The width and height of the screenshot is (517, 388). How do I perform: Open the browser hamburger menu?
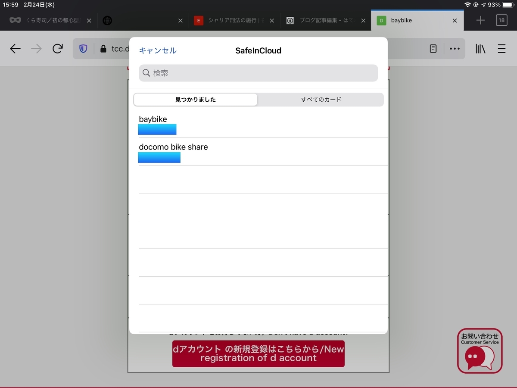[501, 49]
